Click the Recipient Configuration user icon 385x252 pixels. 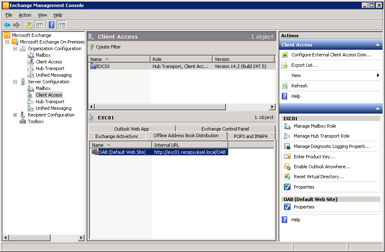pos(23,115)
